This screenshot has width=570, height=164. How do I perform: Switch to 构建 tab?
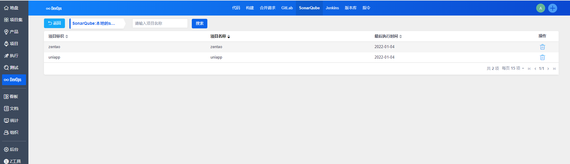coord(250,8)
